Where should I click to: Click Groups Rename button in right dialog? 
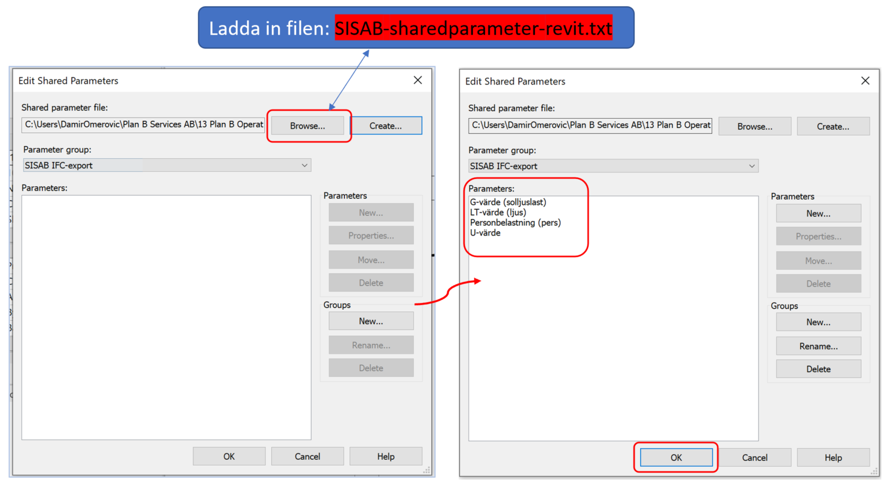click(x=818, y=346)
